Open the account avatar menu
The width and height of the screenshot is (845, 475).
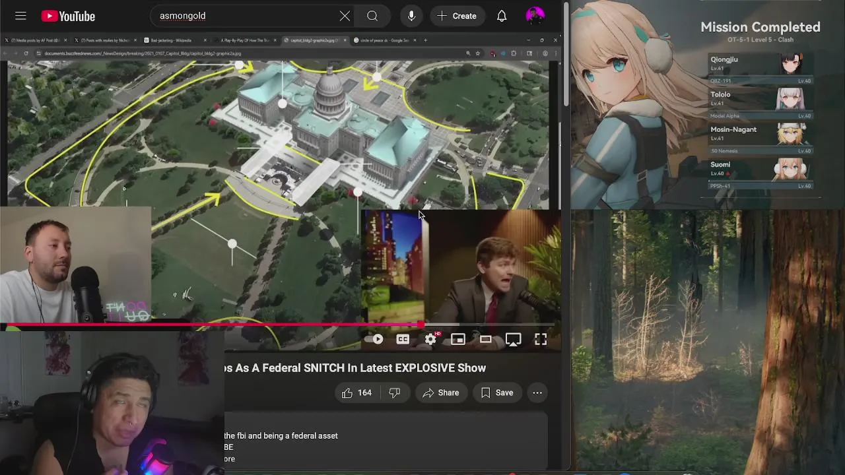[x=535, y=16]
